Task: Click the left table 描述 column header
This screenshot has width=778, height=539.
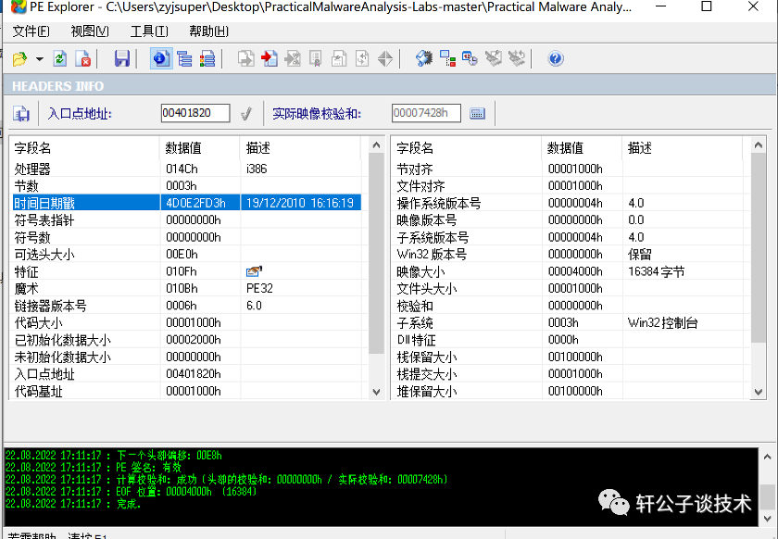Action: pos(300,148)
